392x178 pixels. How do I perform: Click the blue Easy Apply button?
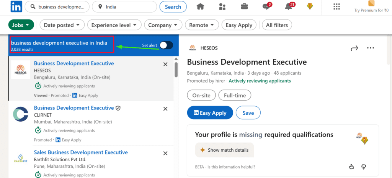pyautogui.click(x=210, y=113)
